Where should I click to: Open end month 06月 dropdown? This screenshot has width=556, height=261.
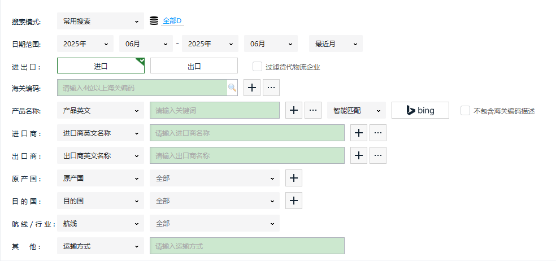pyautogui.click(x=271, y=44)
